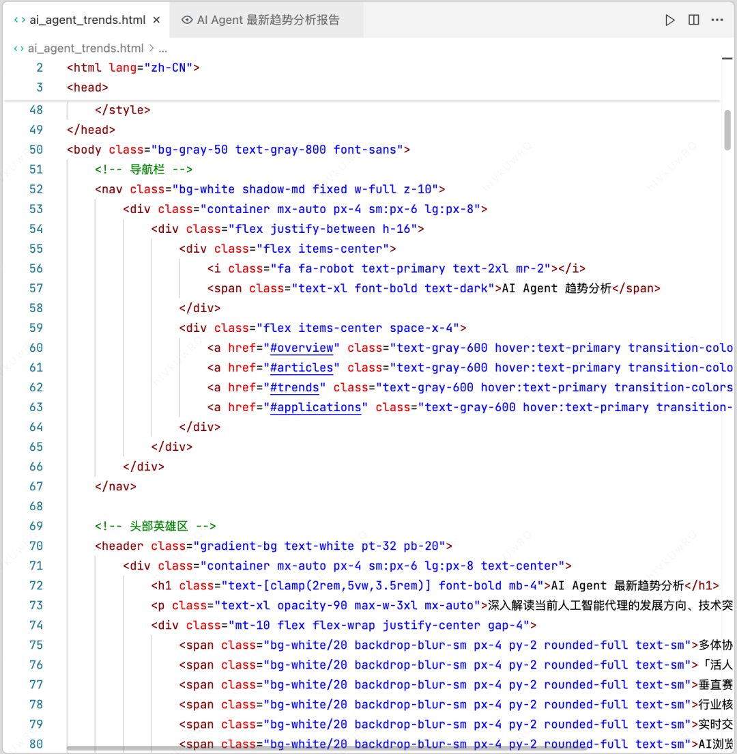Click the #trends anchor link
Screen dimensions: 737x754
pyautogui.click(x=295, y=387)
